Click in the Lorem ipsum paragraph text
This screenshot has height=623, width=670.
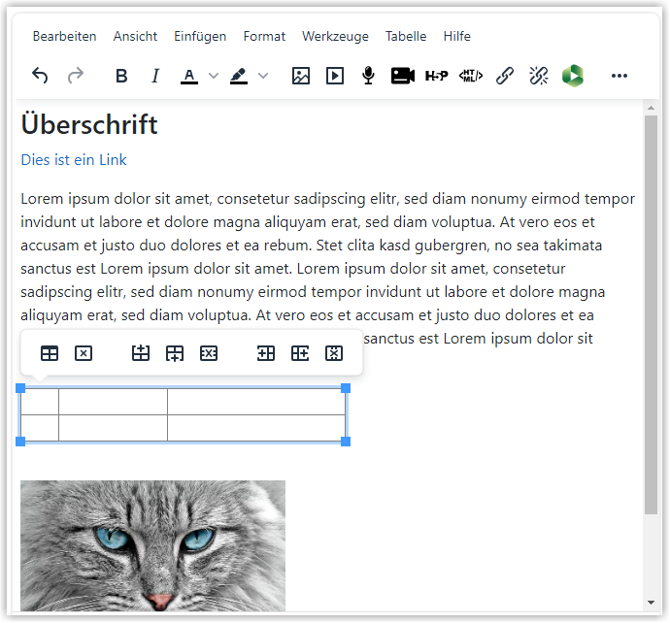point(328,269)
